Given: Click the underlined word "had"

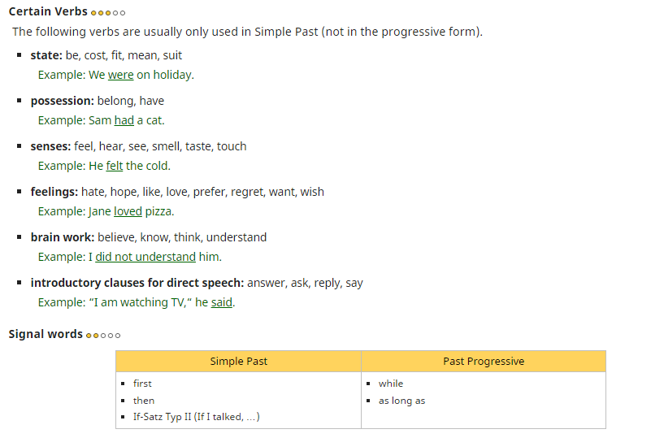Looking at the screenshot, I should click(124, 120).
